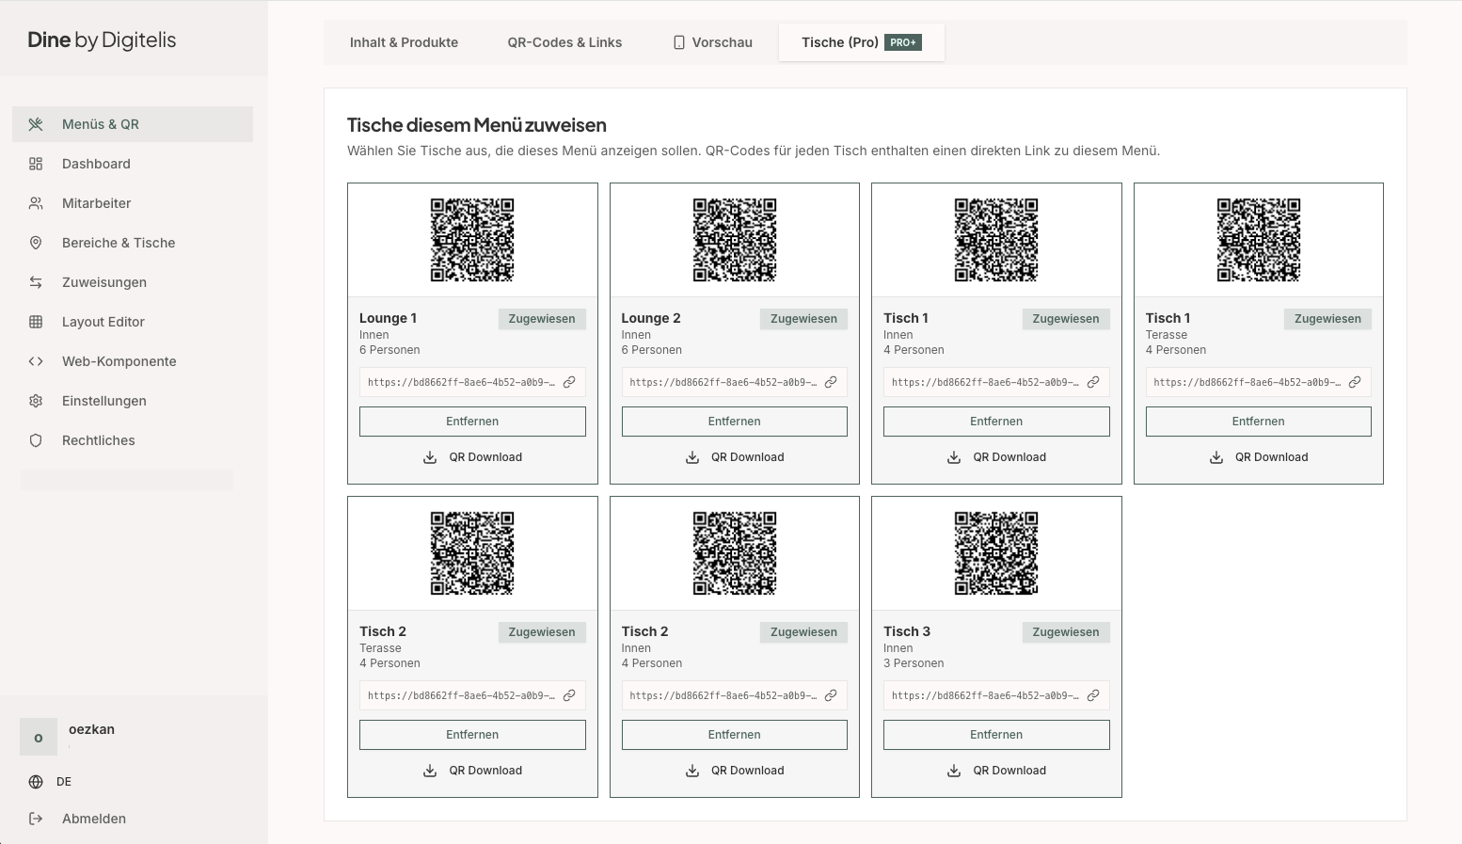This screenshot has height=844, width=1462.
Task: Click the Abmelden logout icon
Action: (36, 819)
